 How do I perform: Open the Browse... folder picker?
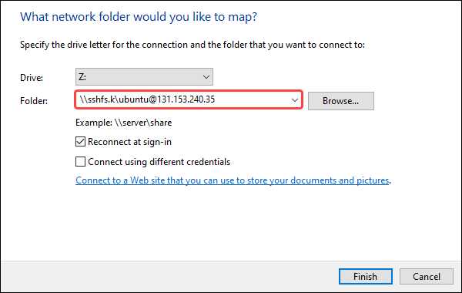point(341,101)
